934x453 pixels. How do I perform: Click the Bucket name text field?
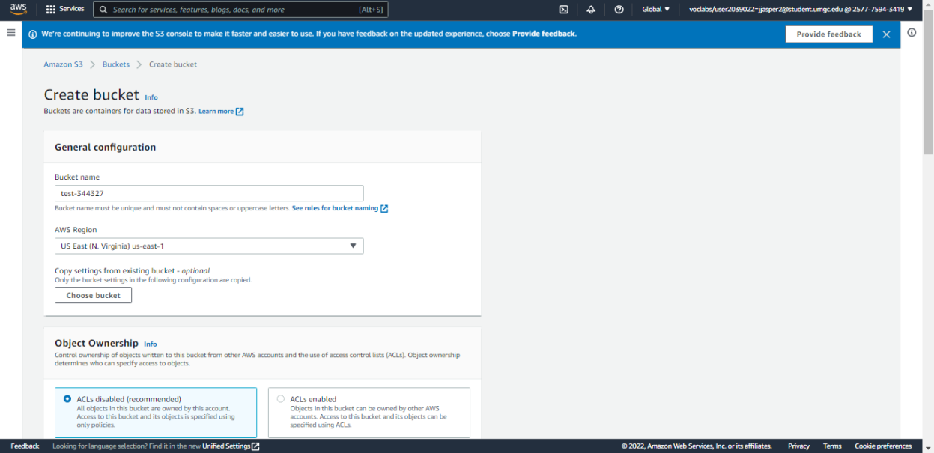[x=209, y=193]
